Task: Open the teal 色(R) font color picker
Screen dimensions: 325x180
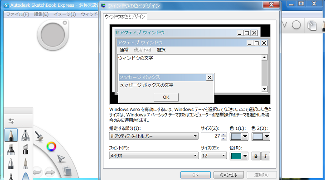Action: click(239, 156)
